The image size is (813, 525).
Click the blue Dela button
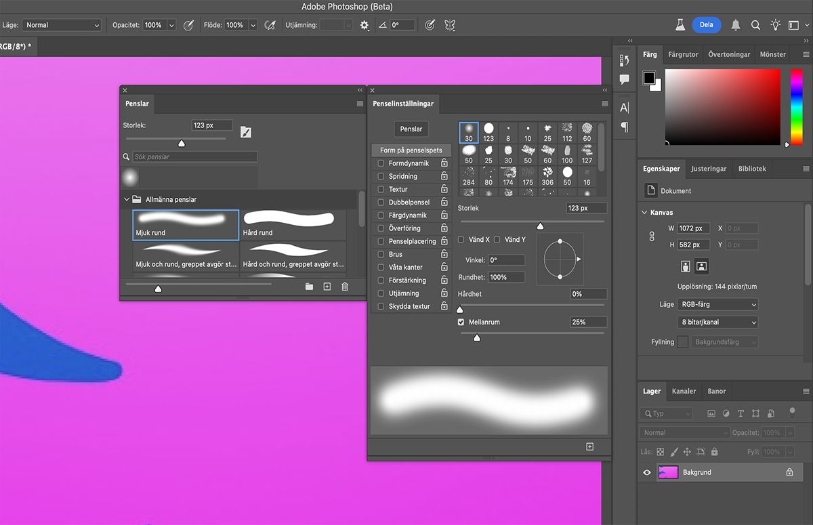click(706, 25)
